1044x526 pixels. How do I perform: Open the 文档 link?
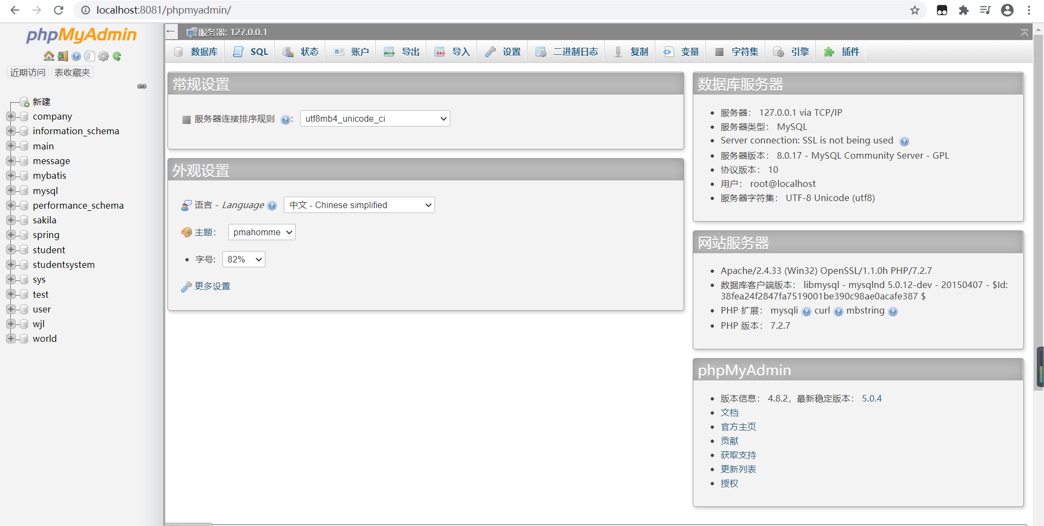pyautogui.click(x=729, y=412)
